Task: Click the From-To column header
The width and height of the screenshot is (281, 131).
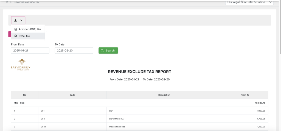Action: 245,95
